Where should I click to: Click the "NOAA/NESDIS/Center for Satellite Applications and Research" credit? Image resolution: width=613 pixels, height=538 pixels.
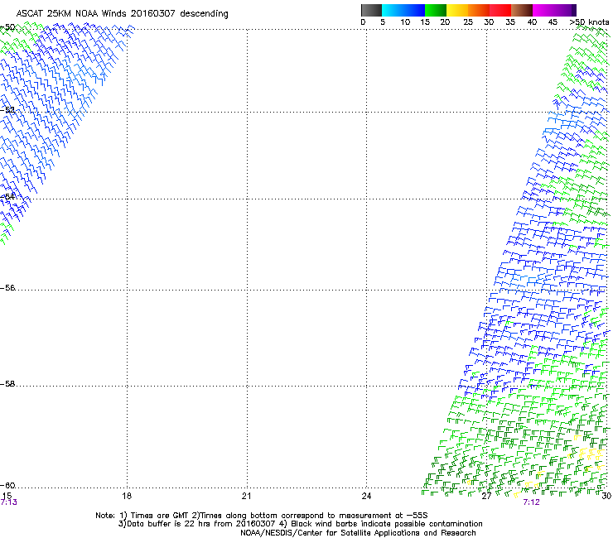click(x=358, y=533)
